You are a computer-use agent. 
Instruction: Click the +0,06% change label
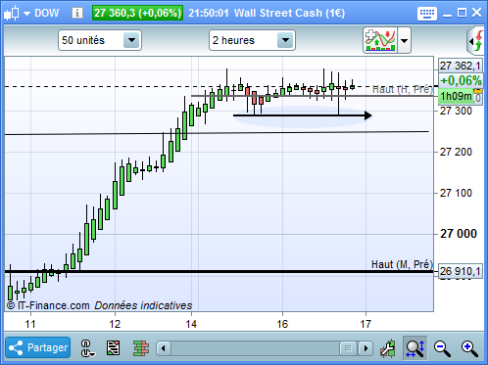pos(461,80)
